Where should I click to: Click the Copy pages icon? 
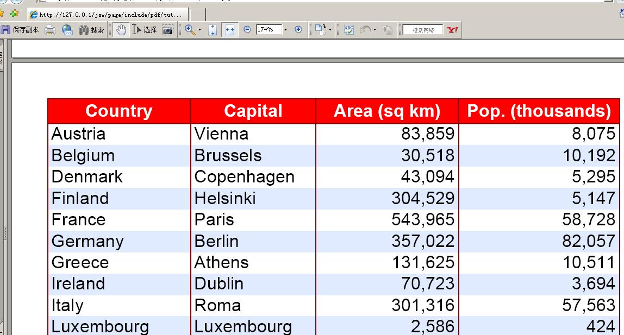387,30
